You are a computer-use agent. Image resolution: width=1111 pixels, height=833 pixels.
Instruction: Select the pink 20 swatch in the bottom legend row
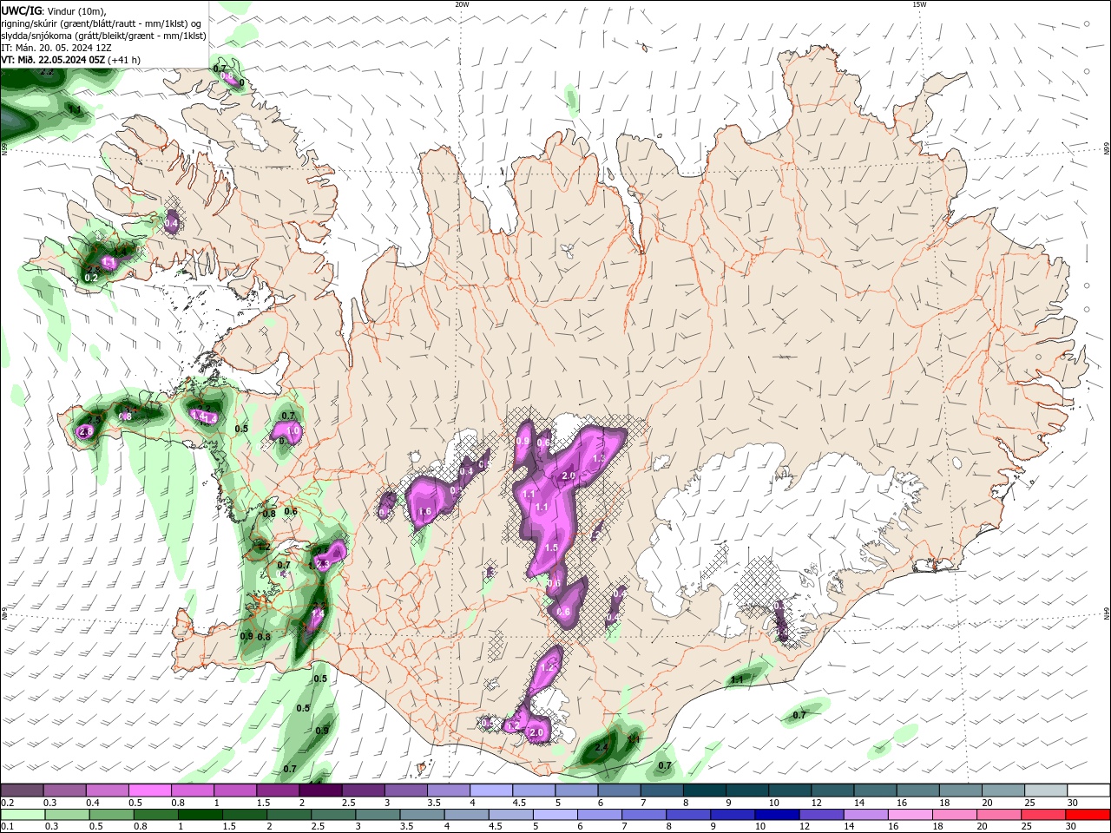pyautogui.click(x=999, y=815)
